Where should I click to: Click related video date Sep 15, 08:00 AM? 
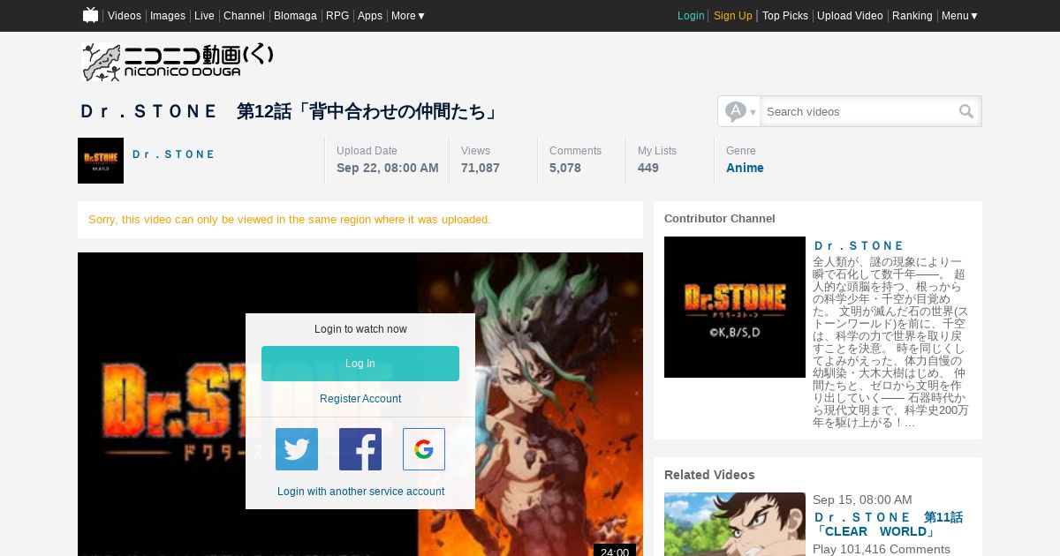862,500
